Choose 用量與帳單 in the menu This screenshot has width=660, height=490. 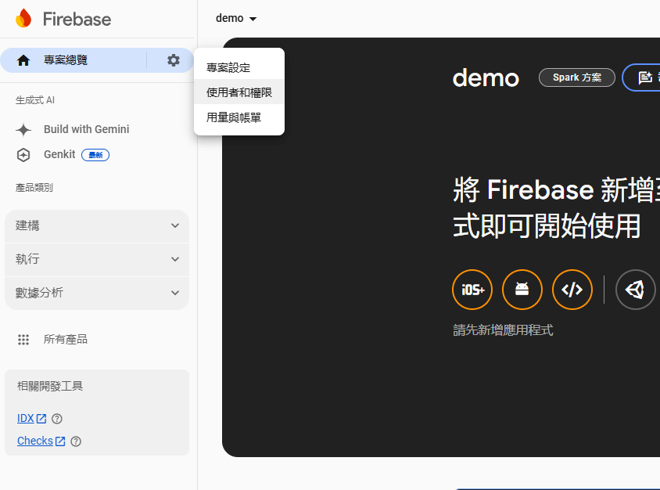coord(234,117)
